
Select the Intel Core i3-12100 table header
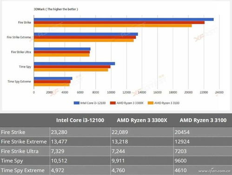point(80,120)
